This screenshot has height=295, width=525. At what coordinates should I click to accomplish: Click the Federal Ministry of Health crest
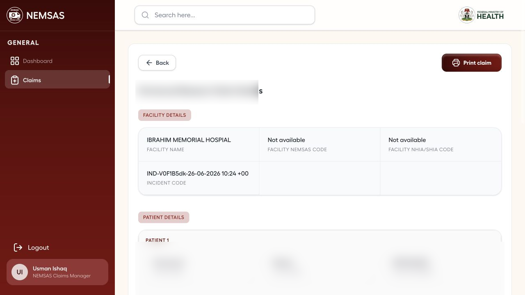click(467, 15)
